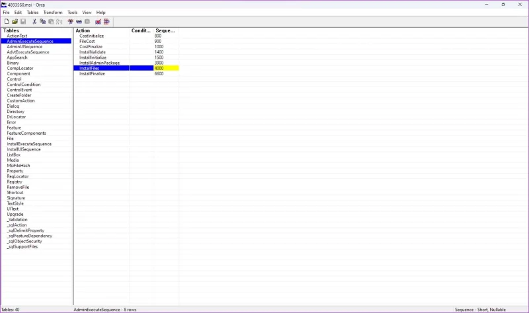Image resolution: width=529 pixels, height=313 pixels.
Task: Click the grayed Generate Transform icon
Action: point(87,22)
